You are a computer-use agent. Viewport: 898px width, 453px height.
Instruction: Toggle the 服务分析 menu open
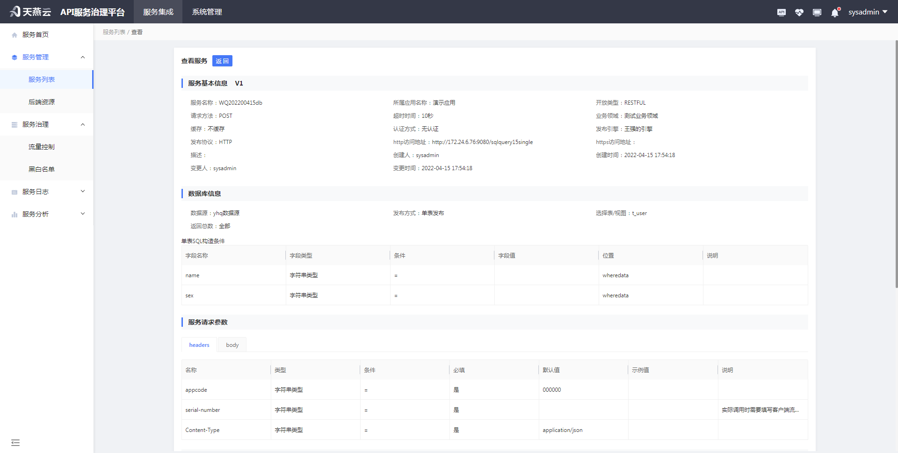click(83, 214)
